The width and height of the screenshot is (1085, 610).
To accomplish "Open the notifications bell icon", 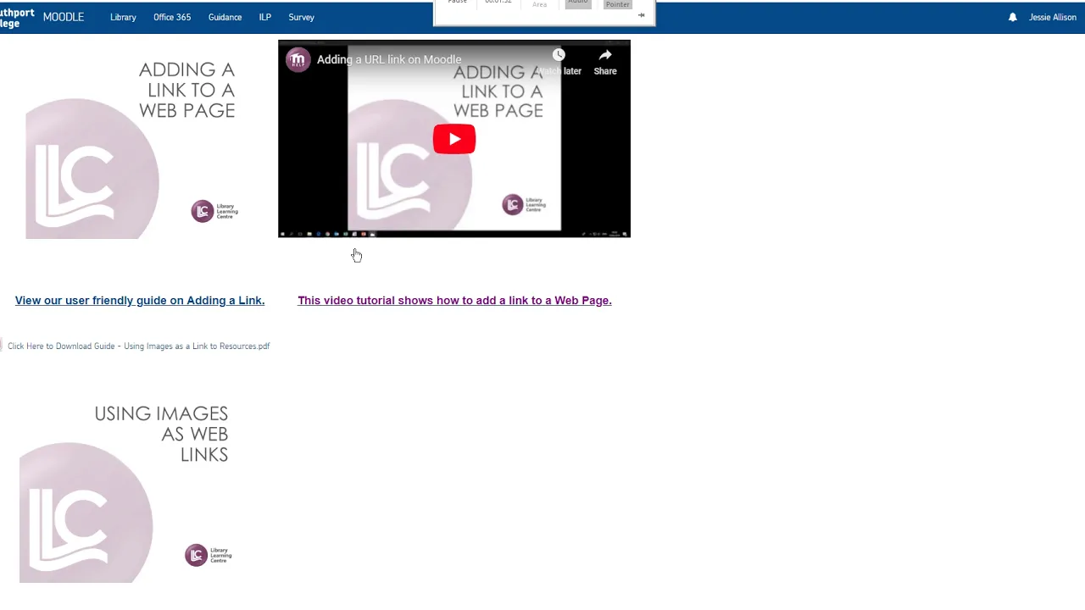I will click(x=1012, y=17).
